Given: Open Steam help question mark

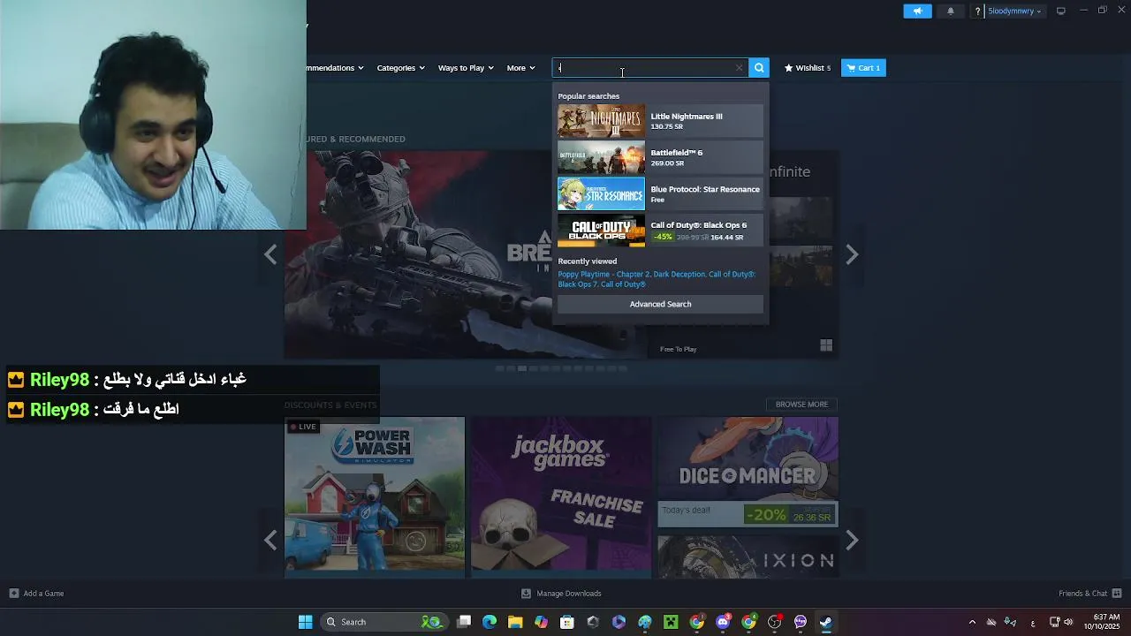Looking at the screenshot, I should 977,11.
